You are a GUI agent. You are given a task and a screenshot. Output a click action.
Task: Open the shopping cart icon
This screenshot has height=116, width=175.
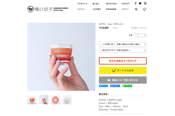(144, 9)
